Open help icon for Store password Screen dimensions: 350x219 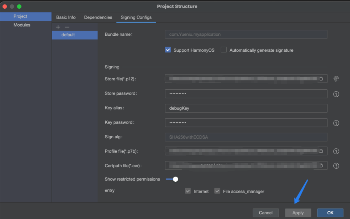(x=336, y=94)
